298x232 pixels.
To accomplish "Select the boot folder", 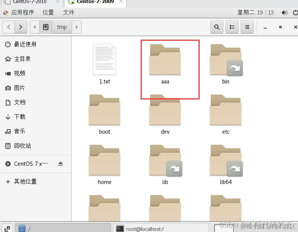I will click(104, 110).
